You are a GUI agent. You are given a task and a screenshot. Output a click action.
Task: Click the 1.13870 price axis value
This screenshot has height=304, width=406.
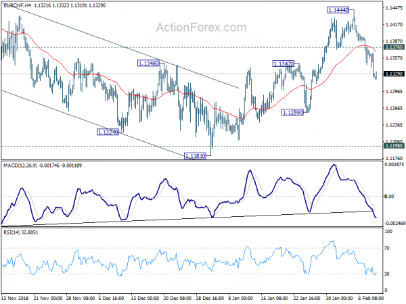point(394,41)
